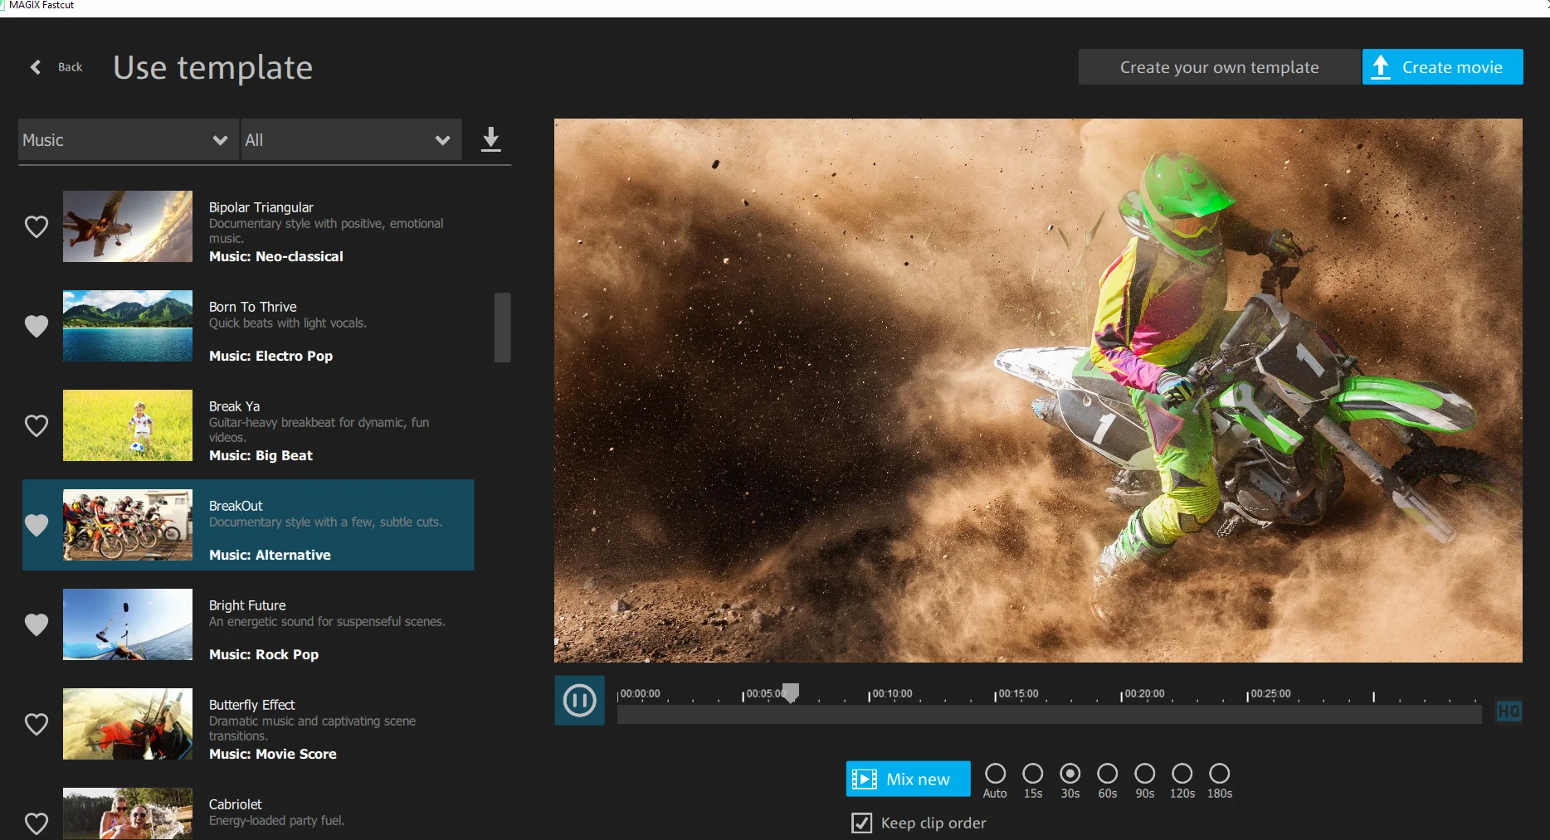The image size is (1550, 840).
Task: Select the 15s duration option
Action: coord(1033,774)
